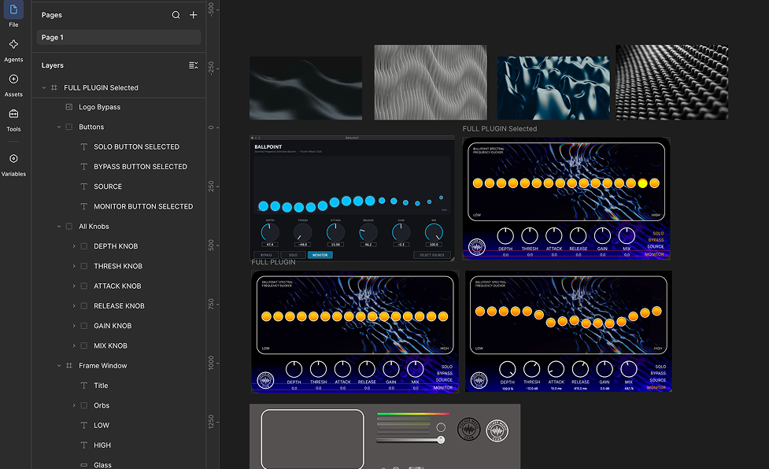Open the Tools panel
The width and height of the screenshot is (769, 469).
coord(13,120)
